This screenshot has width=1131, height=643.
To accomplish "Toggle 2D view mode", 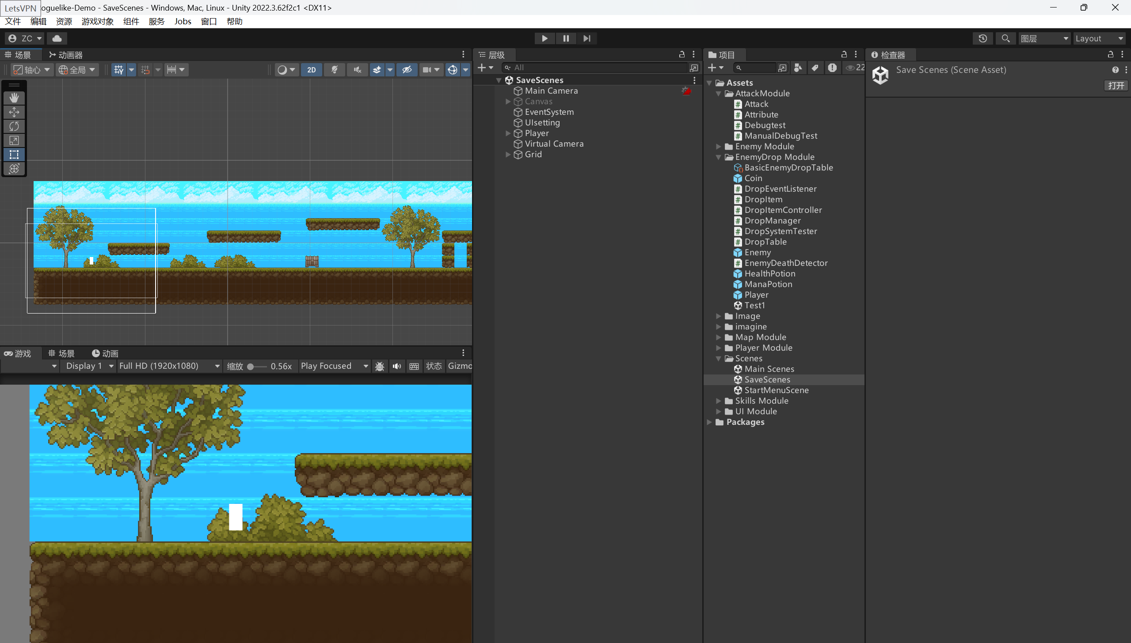I will pyautogui.click(x=312, y=70).
